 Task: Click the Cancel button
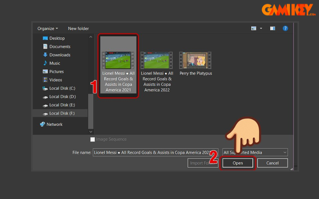click(x=272, y=163)
